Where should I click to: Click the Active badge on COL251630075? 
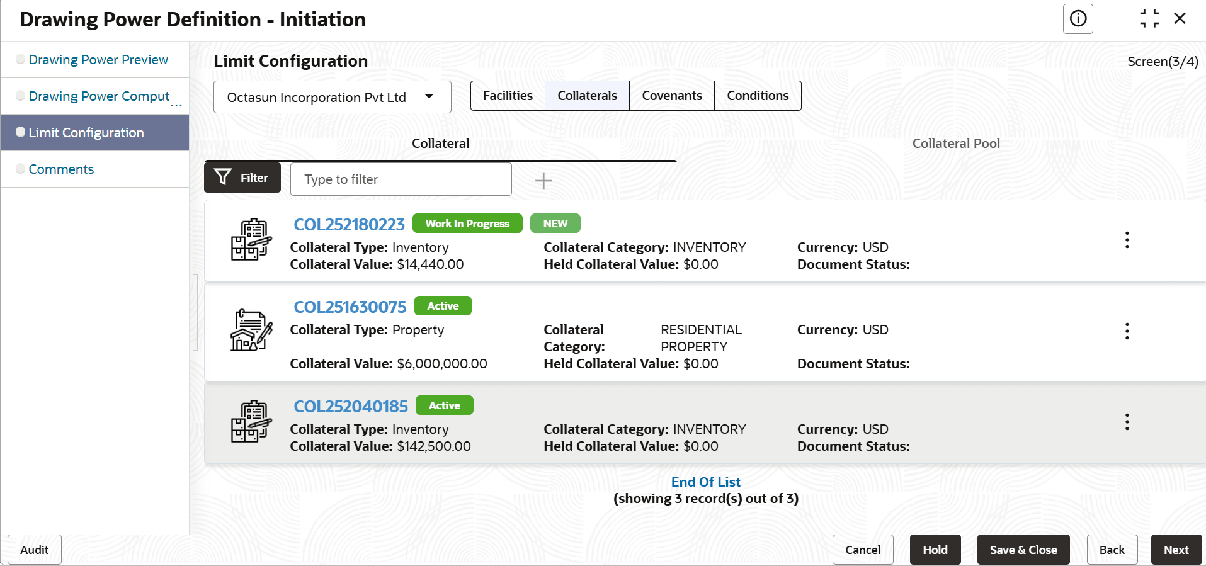tap(443, 306)
